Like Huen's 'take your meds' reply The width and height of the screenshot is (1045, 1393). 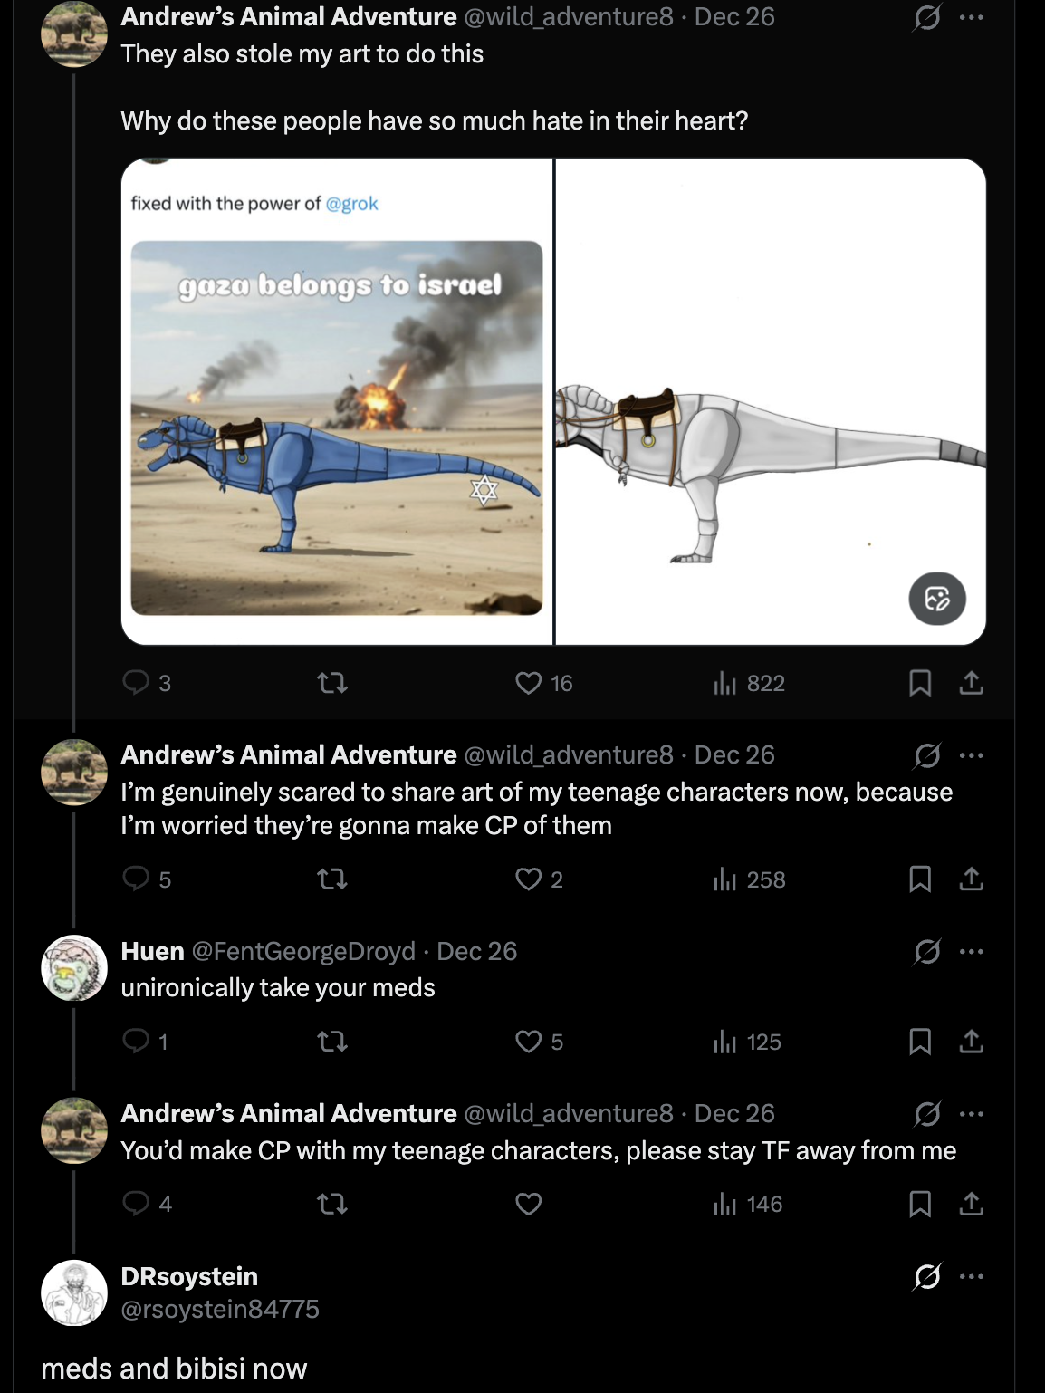tap(529, 1042)
